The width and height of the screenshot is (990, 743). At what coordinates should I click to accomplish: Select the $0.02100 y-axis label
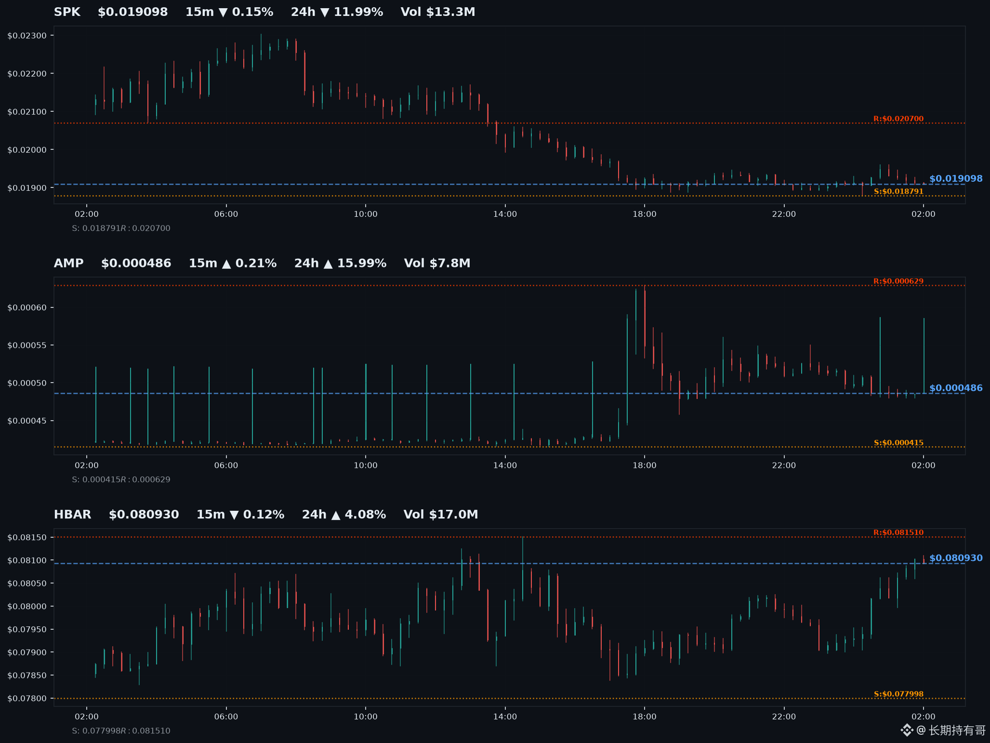tap(27, 112)
